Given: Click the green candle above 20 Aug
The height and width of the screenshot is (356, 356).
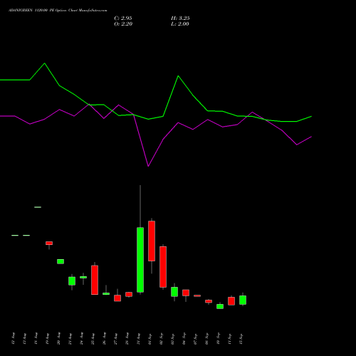Looking at the screenshot, I should click(61, 261).
